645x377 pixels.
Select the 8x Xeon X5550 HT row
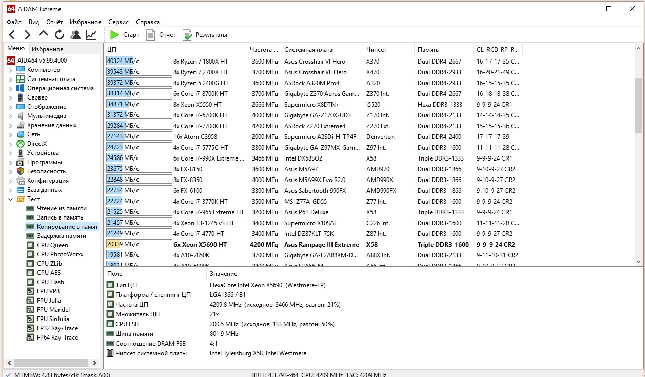[x=313, y=104]
